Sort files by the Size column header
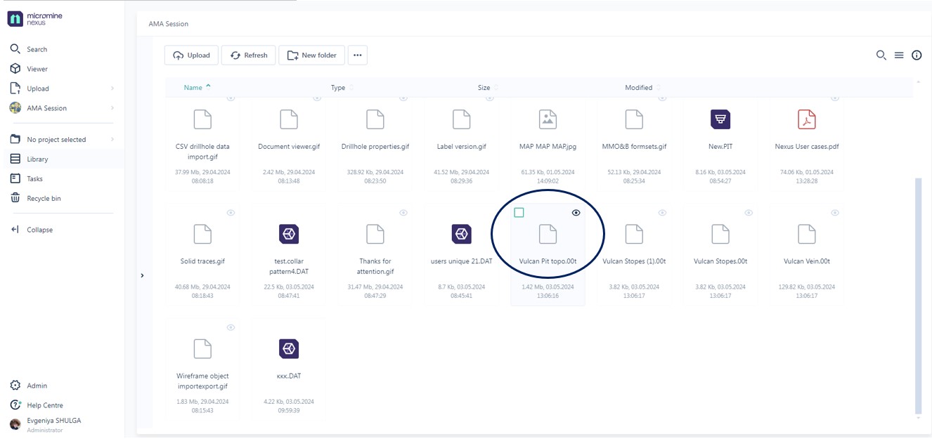The image size is (932, 446). pos(484,87)
